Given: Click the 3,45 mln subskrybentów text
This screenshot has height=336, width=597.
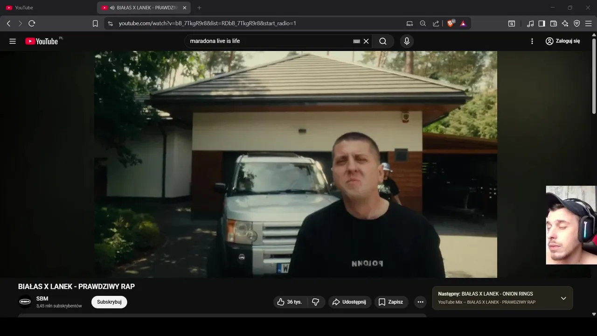Looking at the screenshot, I should click(x=59, y=306).
